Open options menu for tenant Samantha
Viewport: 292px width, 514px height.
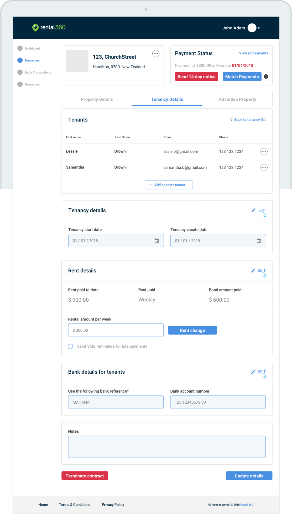pyautogui.click(x=264, y=168)
